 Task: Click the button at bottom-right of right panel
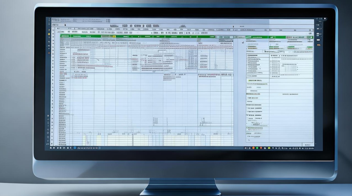tap(307, 145)
